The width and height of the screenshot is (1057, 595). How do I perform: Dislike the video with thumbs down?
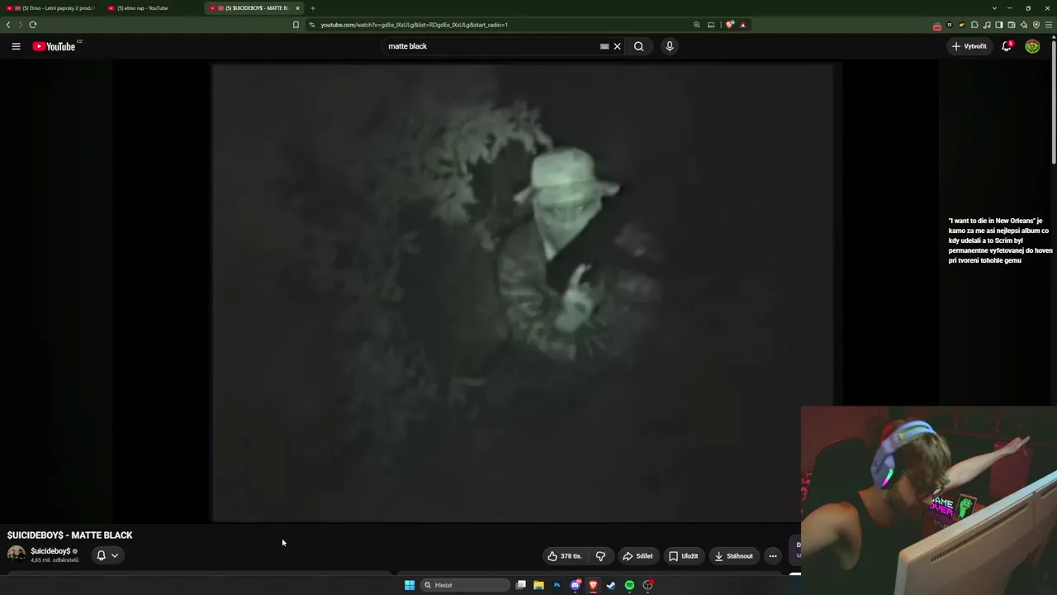[600, 556]
